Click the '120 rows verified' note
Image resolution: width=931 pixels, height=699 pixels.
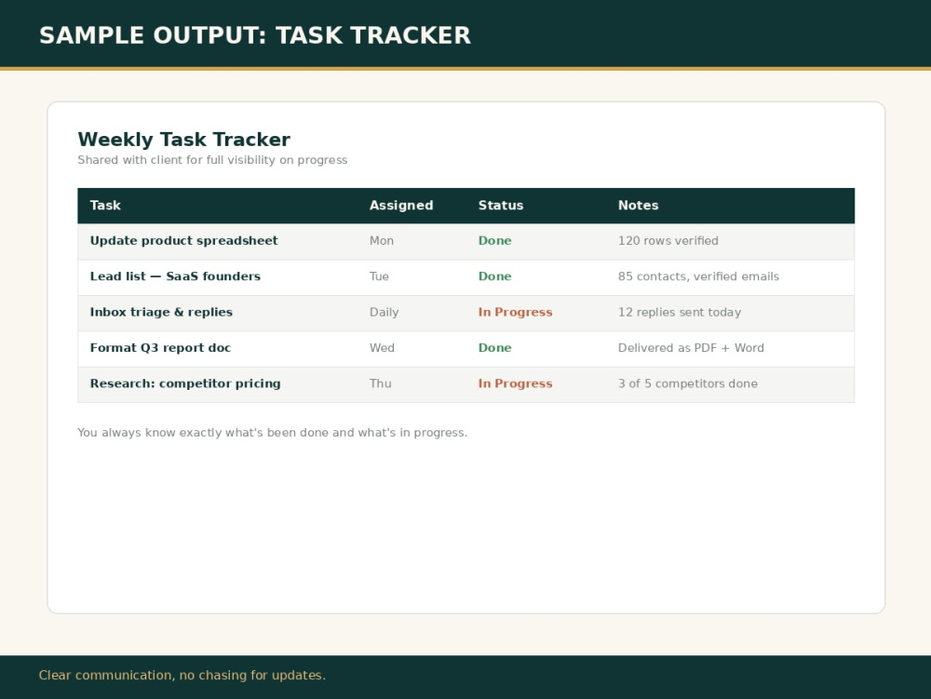(x=668, y=241)
